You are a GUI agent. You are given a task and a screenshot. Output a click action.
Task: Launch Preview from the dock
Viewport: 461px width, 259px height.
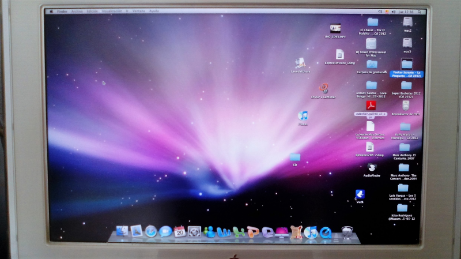(137, 231)
